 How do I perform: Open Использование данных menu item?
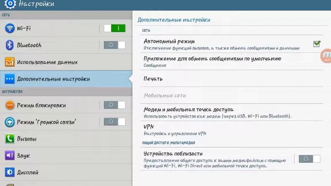[x=66, y=62]
